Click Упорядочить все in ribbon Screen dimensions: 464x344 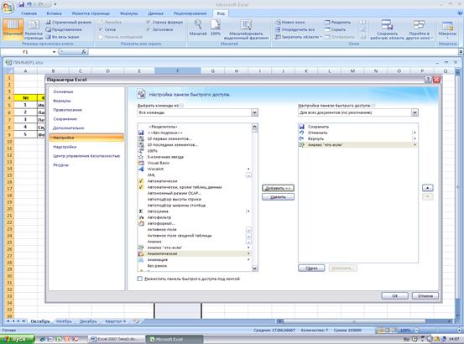tap(295, 29)
